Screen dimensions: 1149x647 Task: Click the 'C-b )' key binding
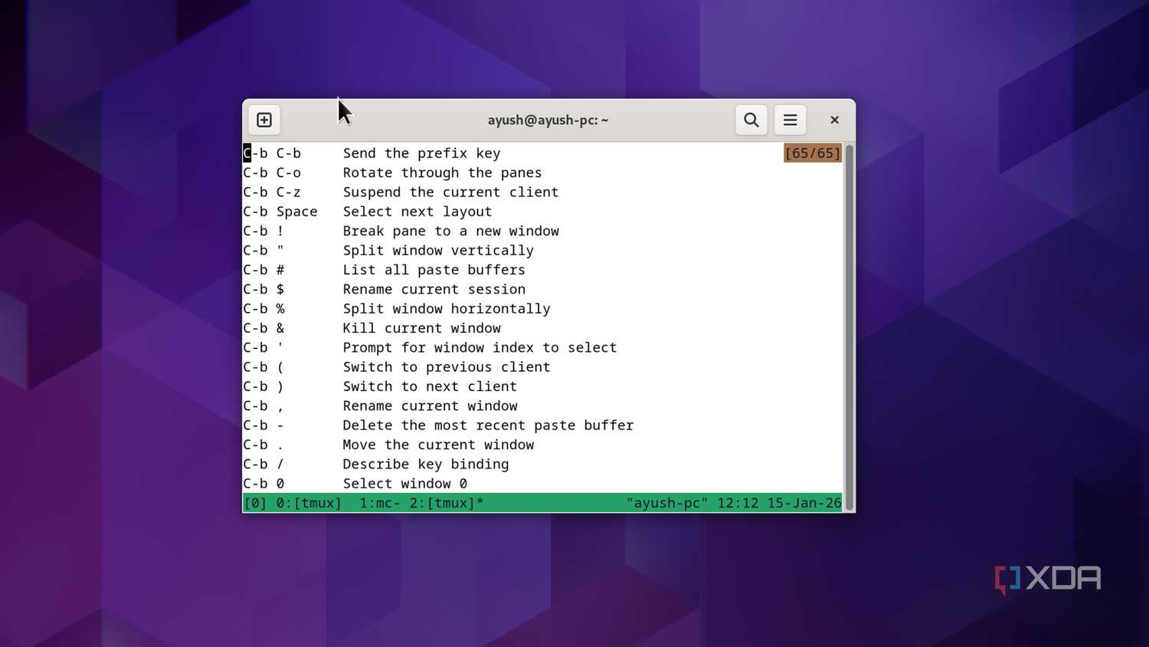point(264,386)
